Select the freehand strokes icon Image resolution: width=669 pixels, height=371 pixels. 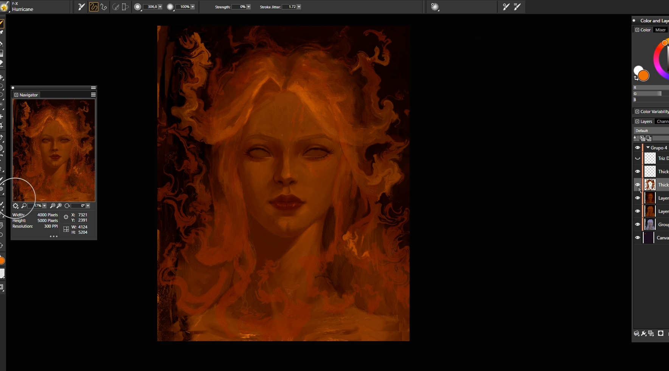pyautogui.click(x=93, y=7)
